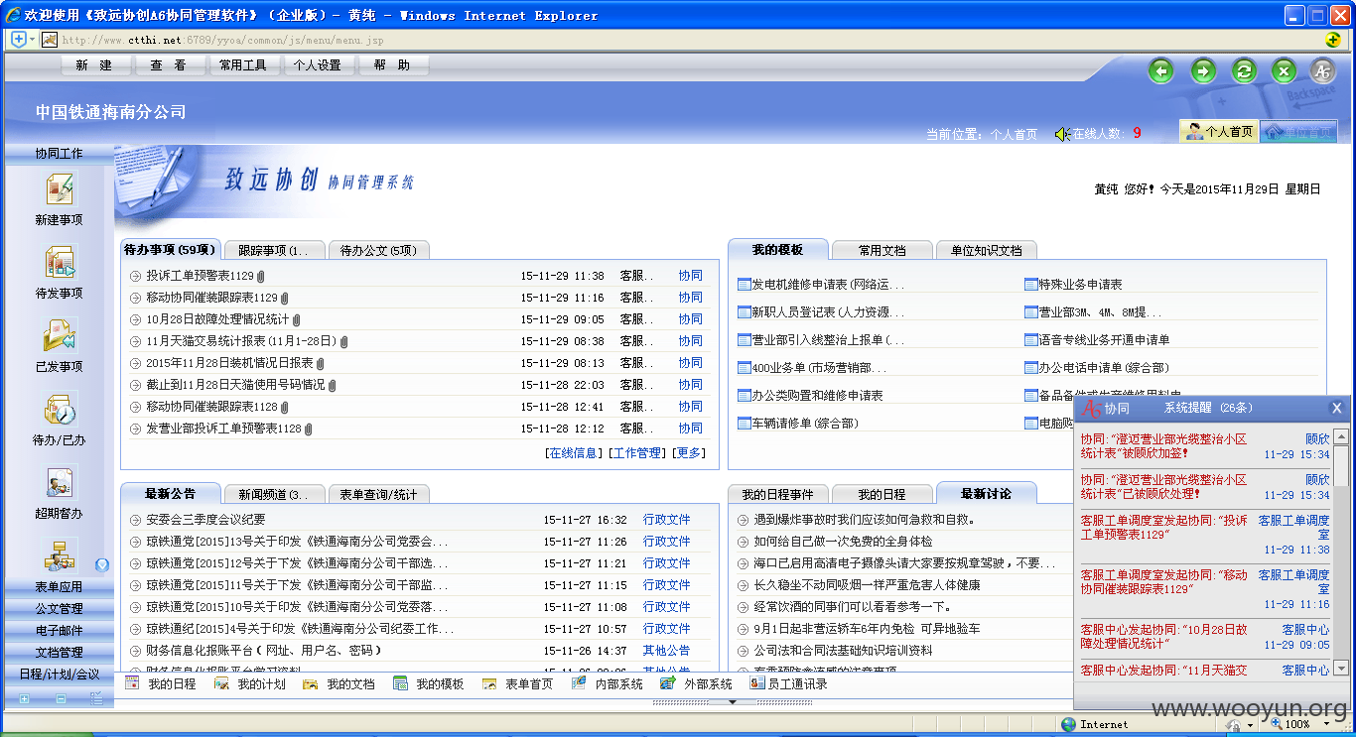
Task: Open 我的计划 in bottom shortcut bar
Action: click(x=251, y=684)
